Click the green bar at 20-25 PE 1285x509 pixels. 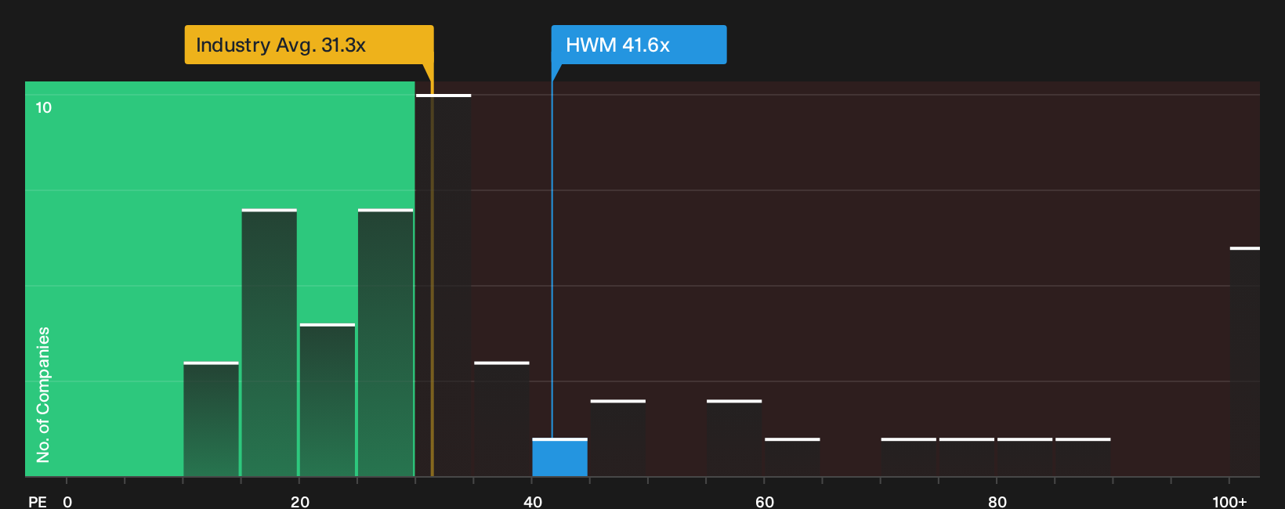point(328,399)
